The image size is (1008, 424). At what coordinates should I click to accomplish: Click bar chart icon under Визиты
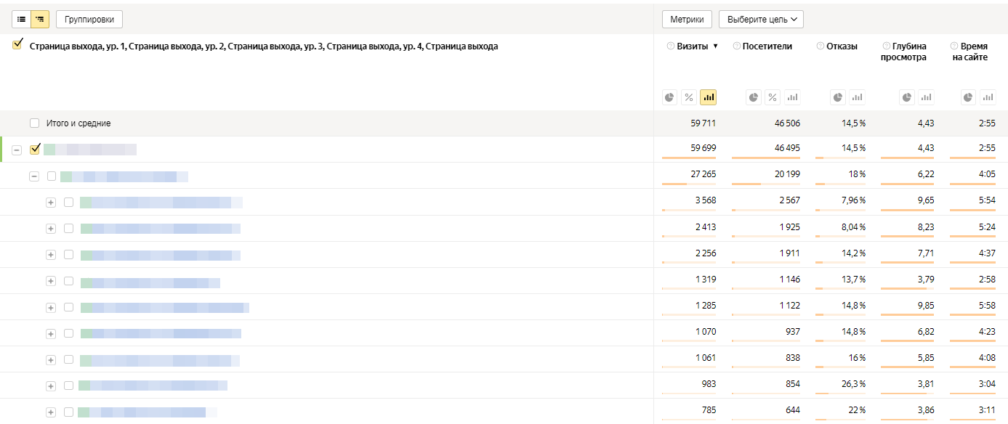click(x=708, y=97)
